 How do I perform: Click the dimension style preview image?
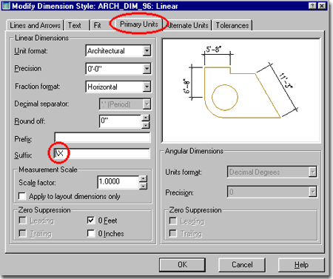[241, 90]
